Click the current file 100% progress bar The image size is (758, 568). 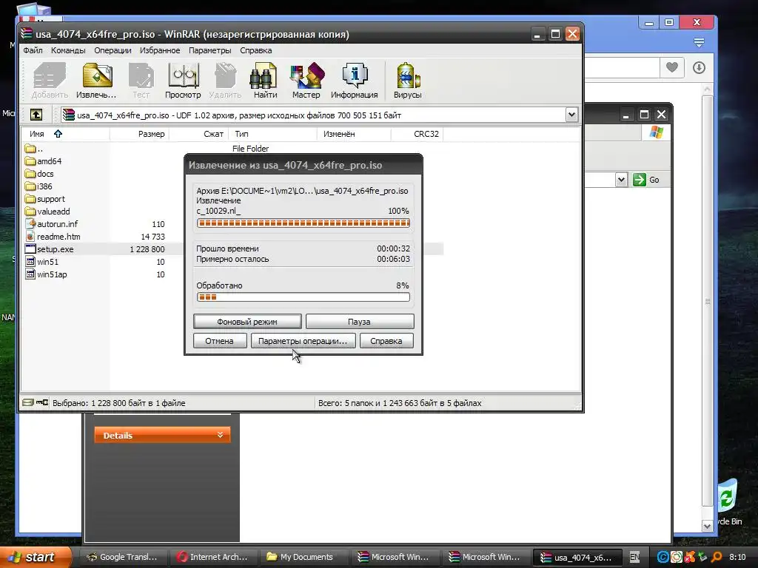303,223
